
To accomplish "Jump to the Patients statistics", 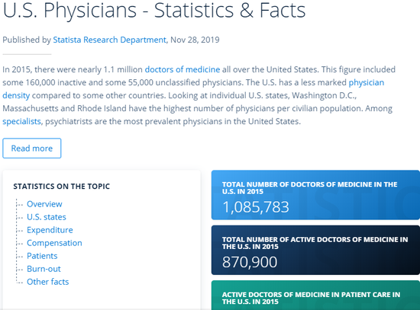I will tap(42, 256).
